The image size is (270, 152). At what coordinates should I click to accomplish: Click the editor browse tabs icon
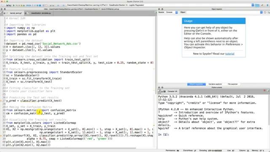(1, 13)
